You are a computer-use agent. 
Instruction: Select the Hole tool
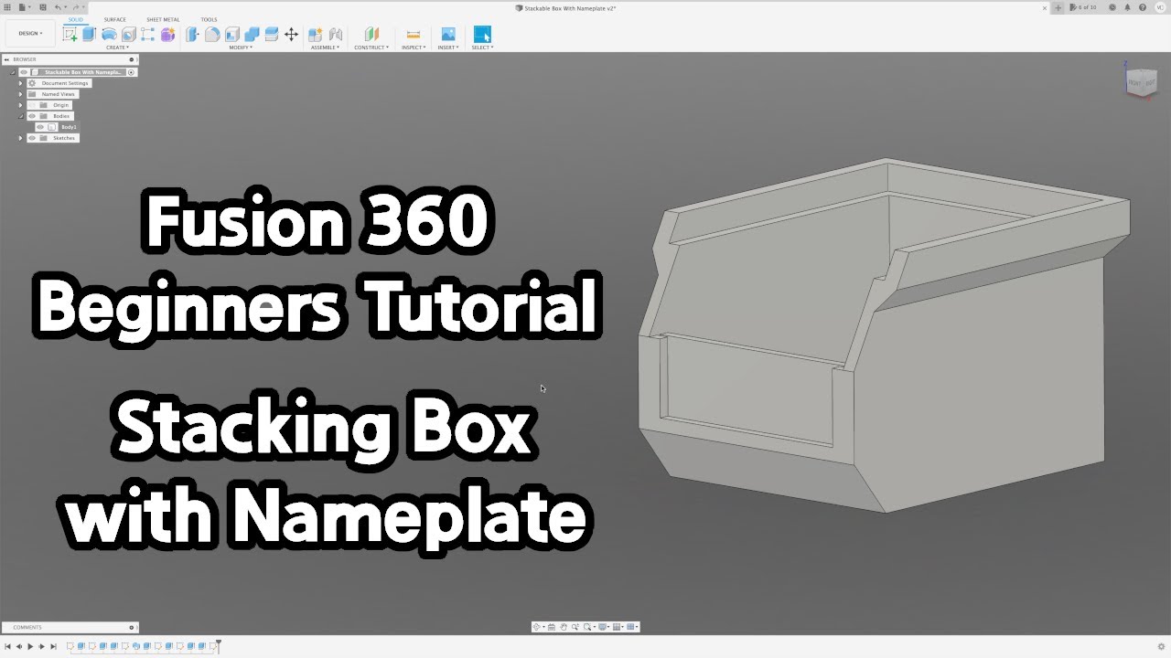pyautogui.click(x=128, y=35)
